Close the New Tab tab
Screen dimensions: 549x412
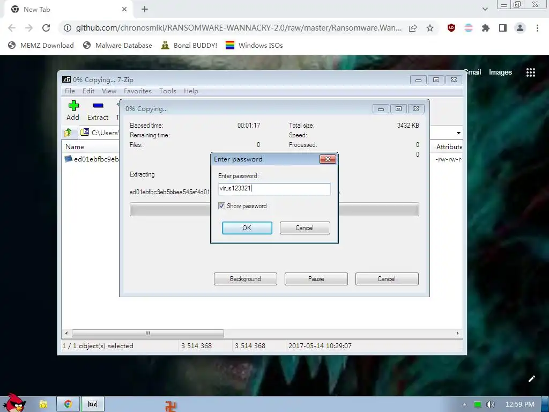[124, 10]
